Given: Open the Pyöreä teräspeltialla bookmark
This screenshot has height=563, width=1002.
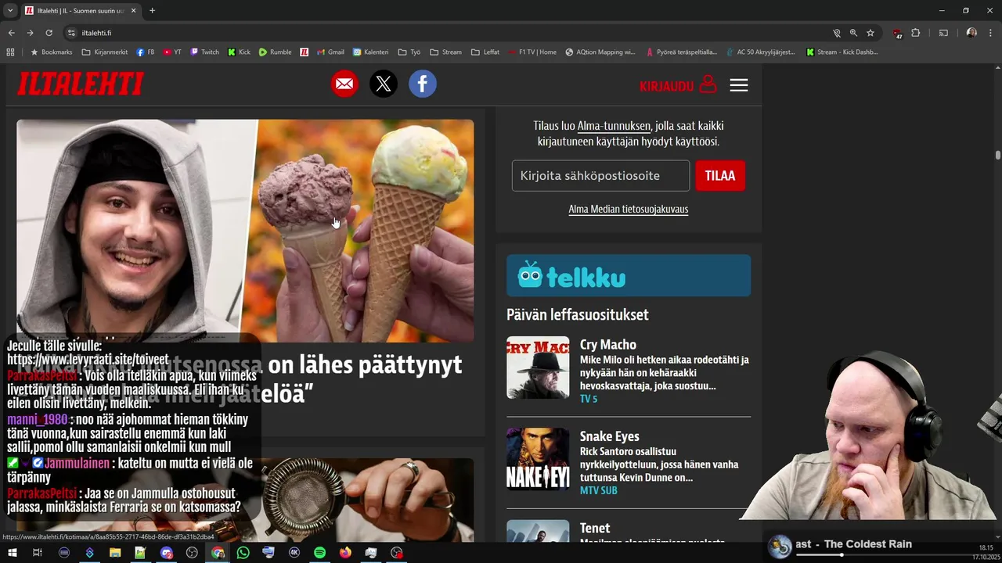Looking at the screenshot, I should [681, 52].
